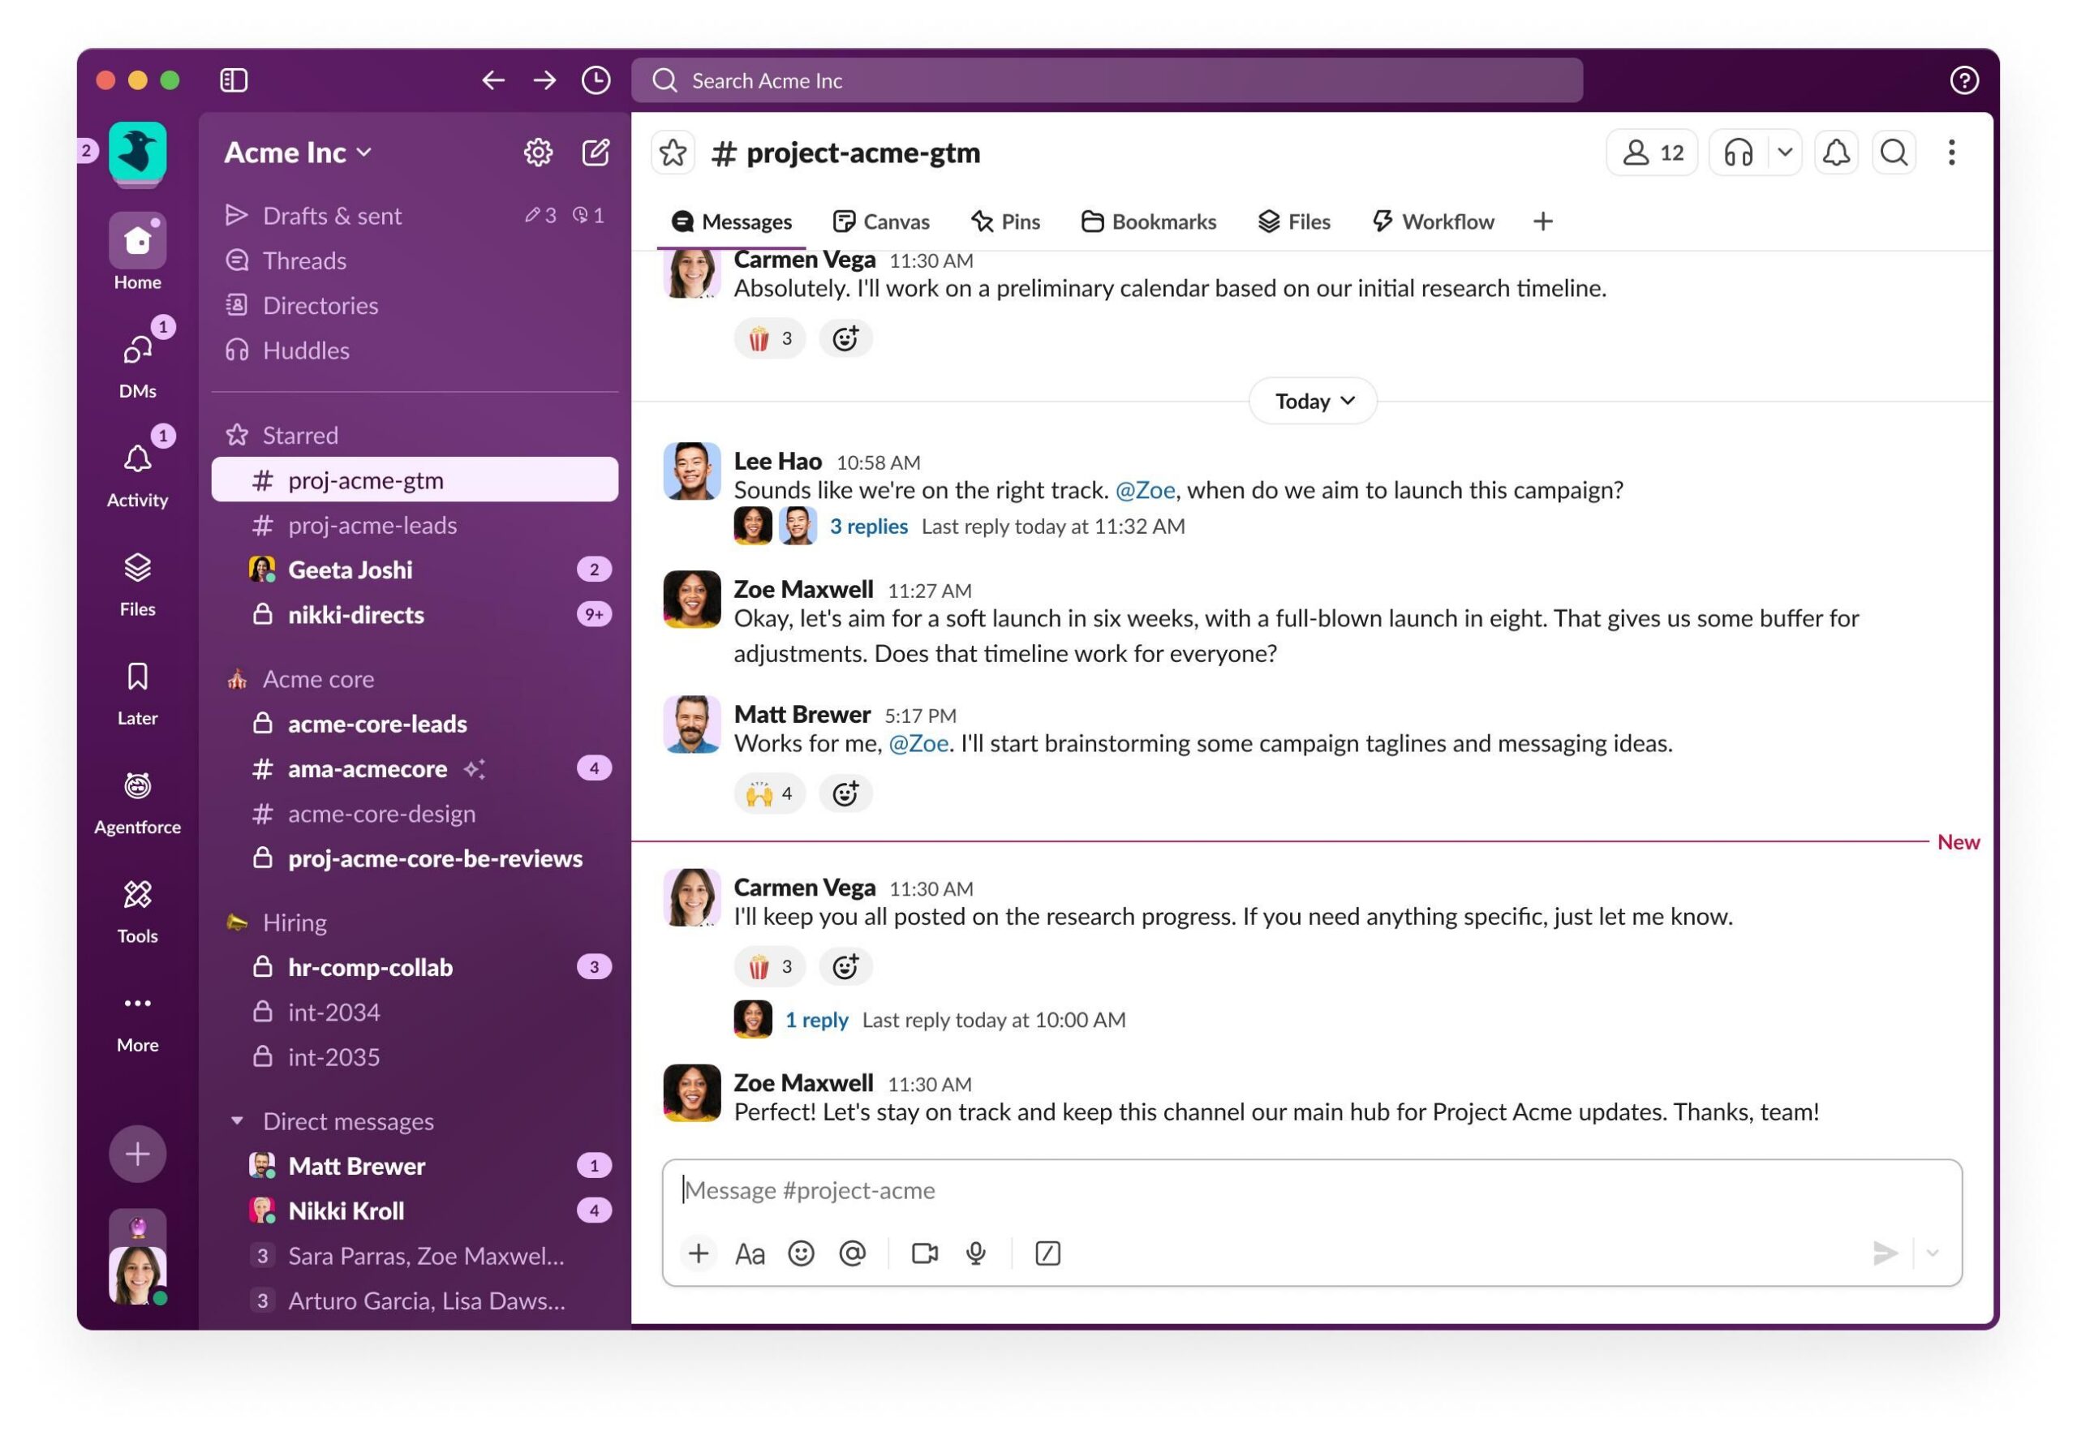Image resolution: width=2077 pixels, height=1436 pixels.
Task: Expand the Today date dropdown
Action: coord(1313,401)
